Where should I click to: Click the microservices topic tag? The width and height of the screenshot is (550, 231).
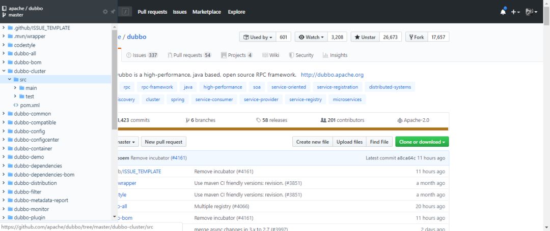coord(347,100)
